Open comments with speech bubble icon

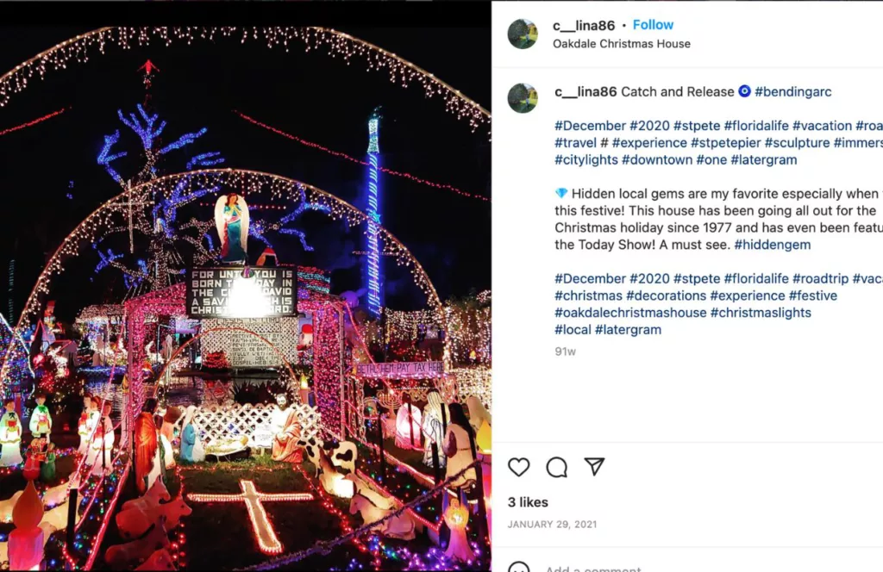[556, 467]
